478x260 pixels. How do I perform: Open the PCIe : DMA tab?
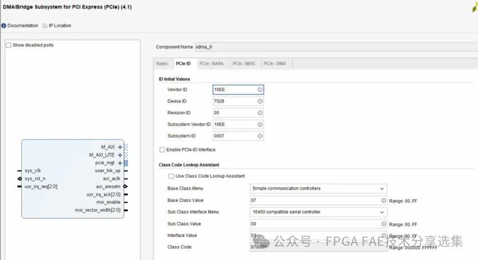pos(274,63)
